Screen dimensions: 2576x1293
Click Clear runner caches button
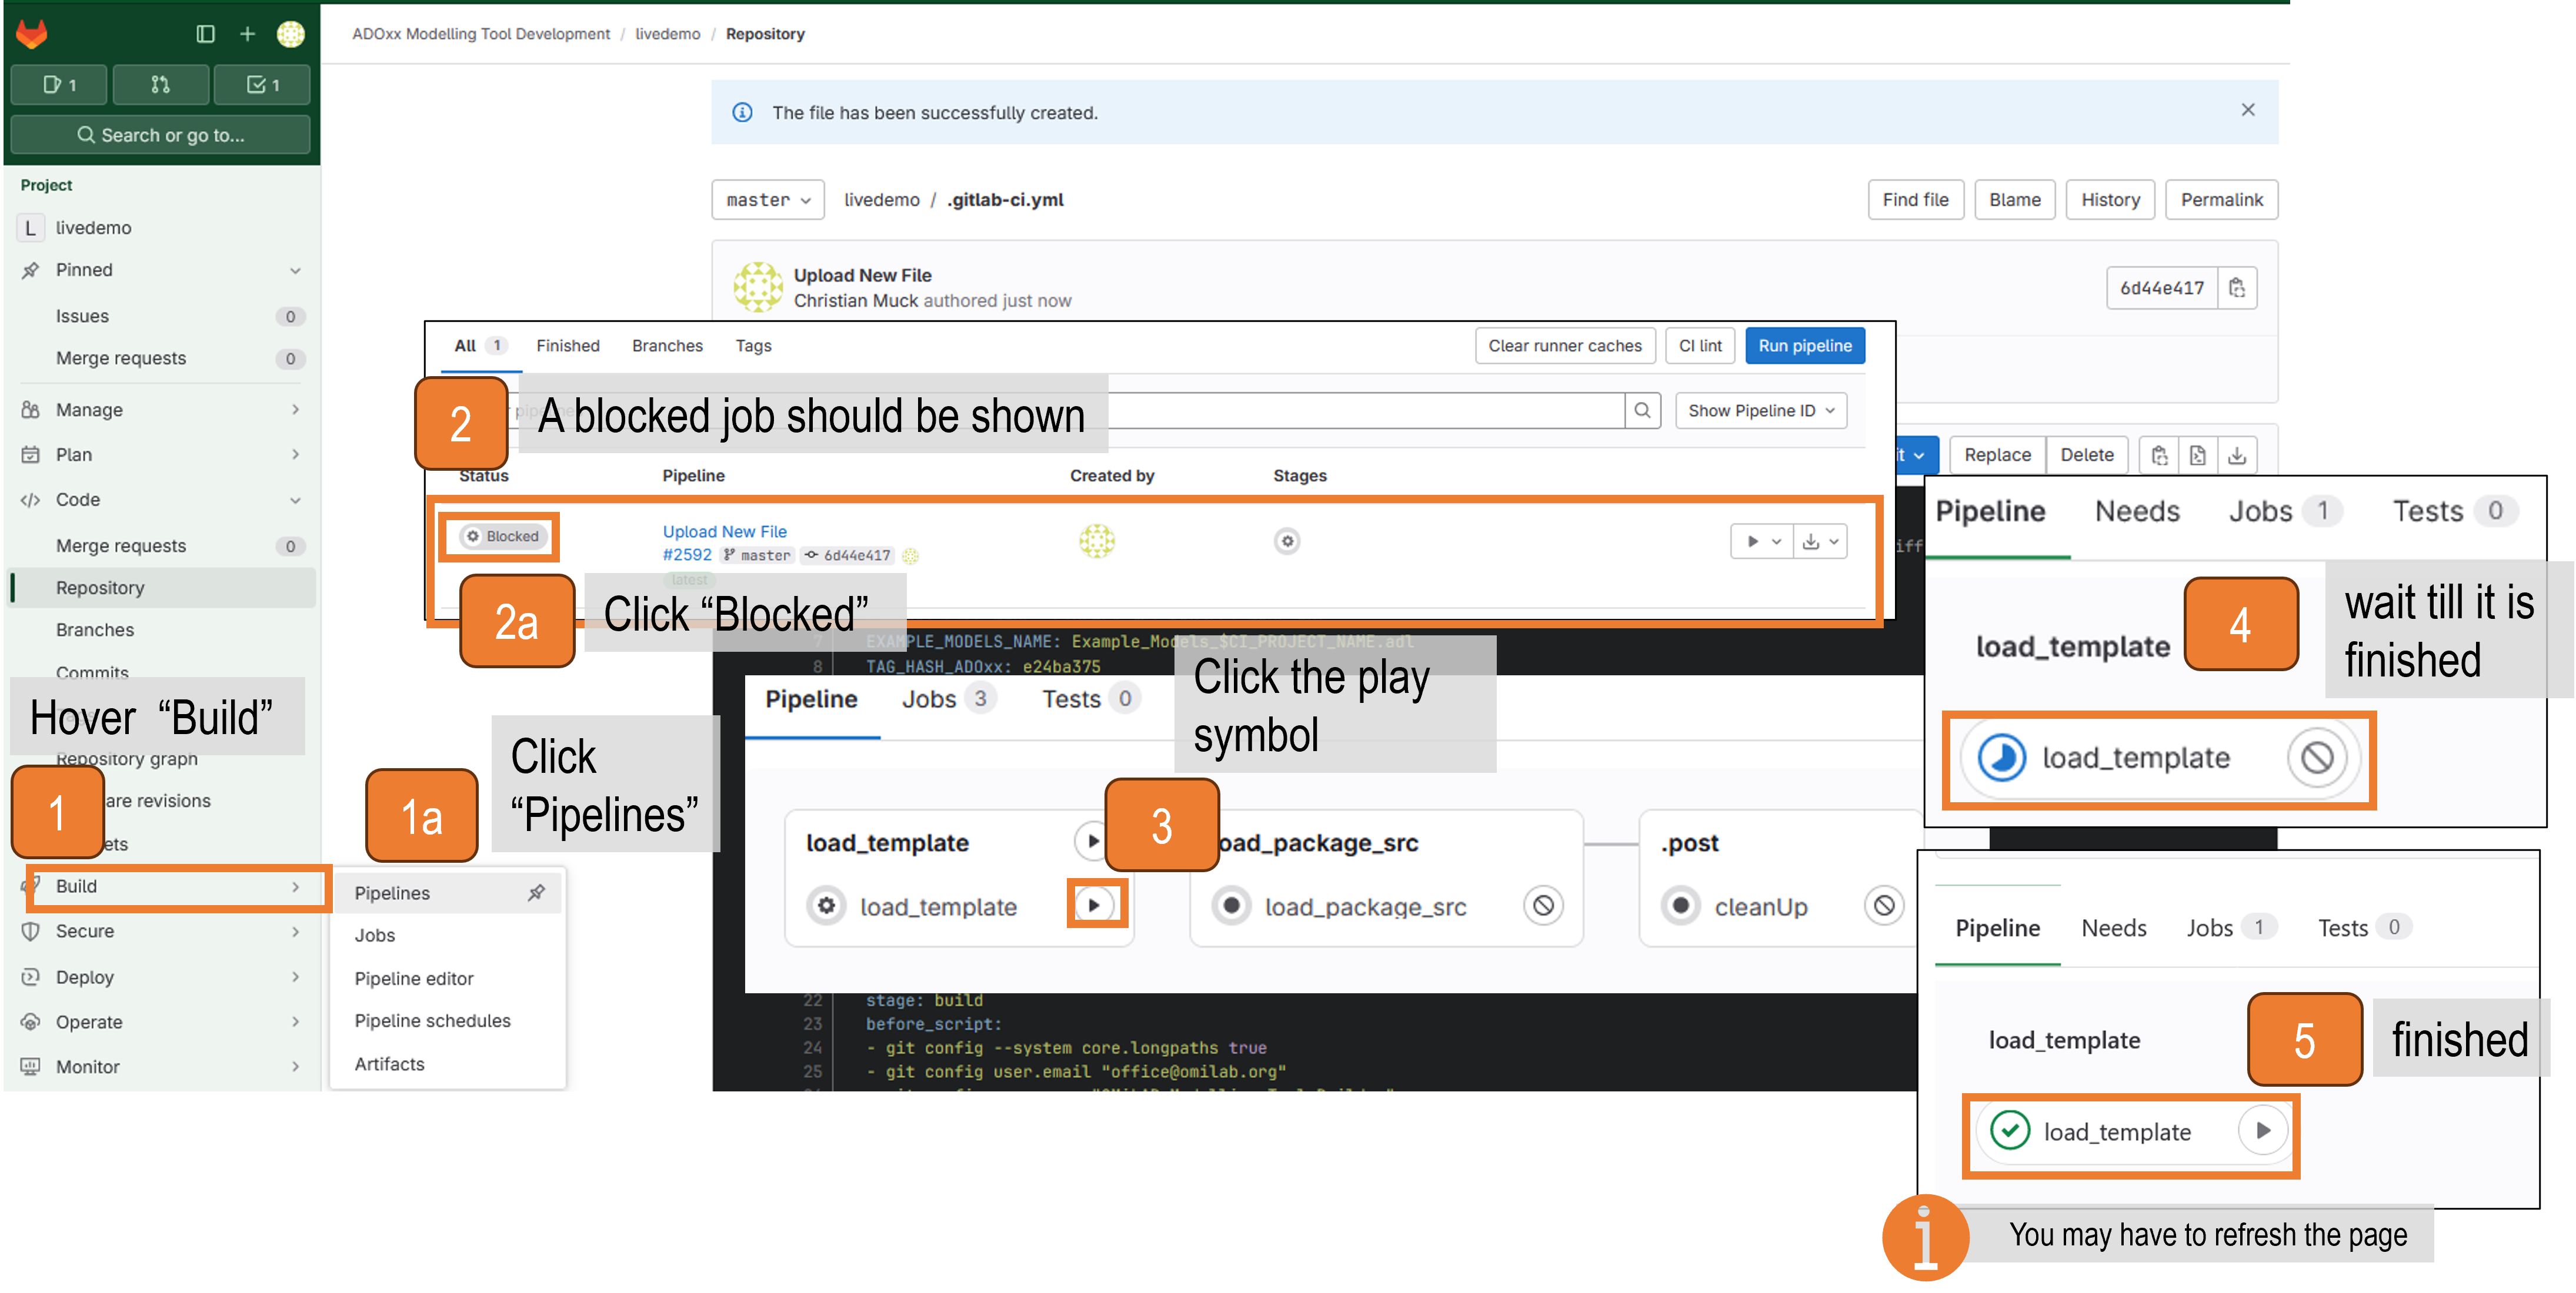click(x=1564, y=346)
